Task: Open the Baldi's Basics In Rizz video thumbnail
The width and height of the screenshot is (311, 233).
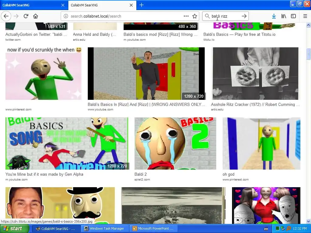Action: pyautogui.click(x=146, y=73)
